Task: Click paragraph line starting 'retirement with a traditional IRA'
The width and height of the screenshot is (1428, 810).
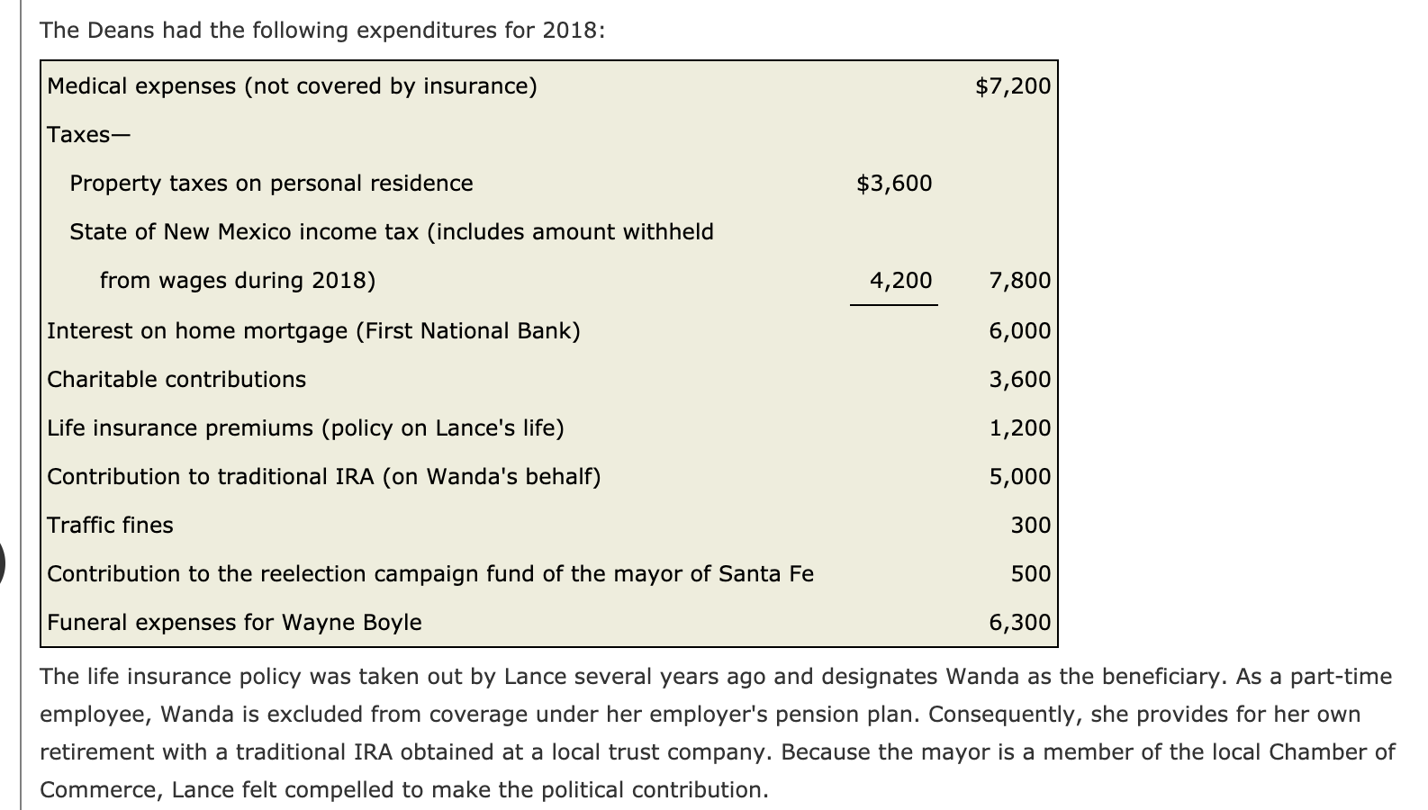Action: (x=718, y=752)
